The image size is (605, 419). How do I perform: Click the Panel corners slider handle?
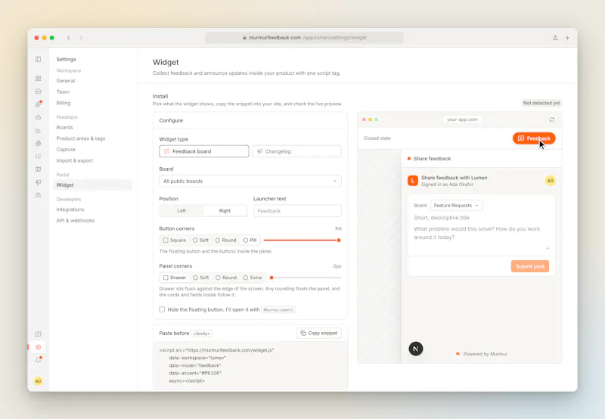point(271,278)
